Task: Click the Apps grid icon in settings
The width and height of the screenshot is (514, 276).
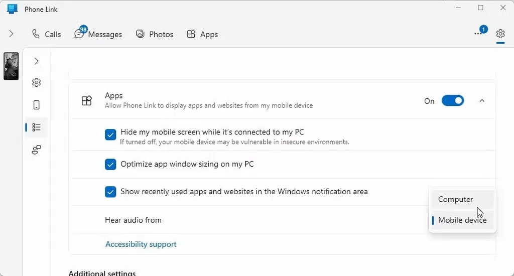Action: tap(87, 101)
